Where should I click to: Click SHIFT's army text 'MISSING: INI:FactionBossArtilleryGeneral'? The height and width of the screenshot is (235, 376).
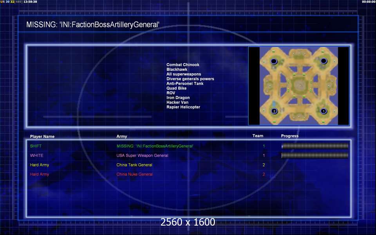coord(155,146)
